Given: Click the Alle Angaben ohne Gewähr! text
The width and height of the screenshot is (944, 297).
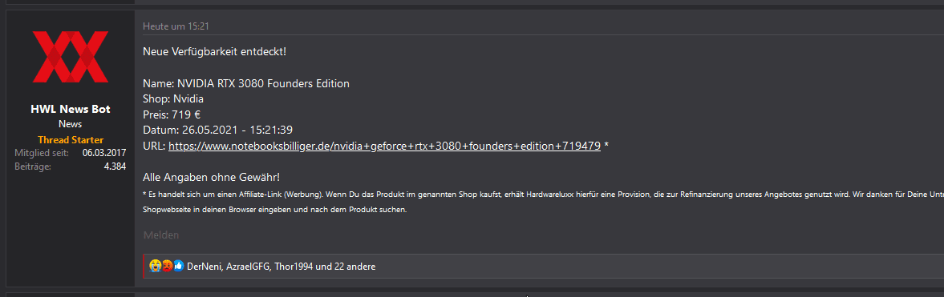Looking at the screenshot, I should [211, 178].
